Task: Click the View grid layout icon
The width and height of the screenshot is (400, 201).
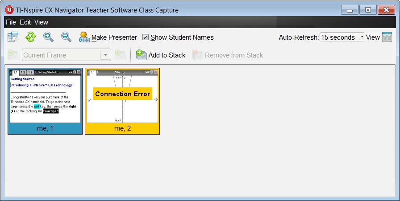Action: [x=387, y=37]
